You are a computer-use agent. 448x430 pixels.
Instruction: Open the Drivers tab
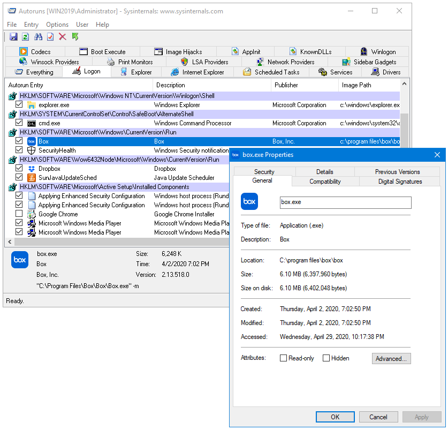(x=386, y=72)
